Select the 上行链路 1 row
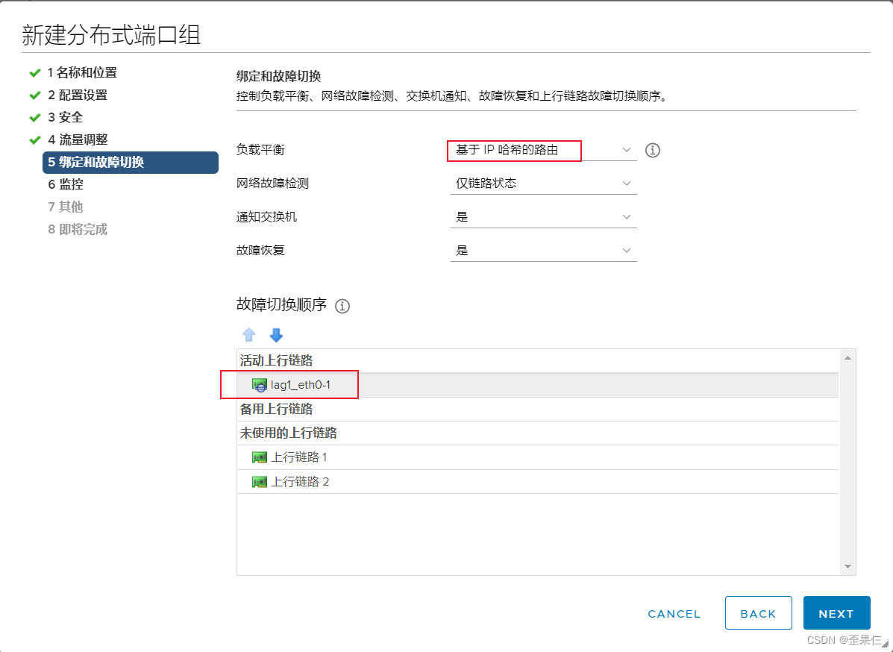 [538, 457]
